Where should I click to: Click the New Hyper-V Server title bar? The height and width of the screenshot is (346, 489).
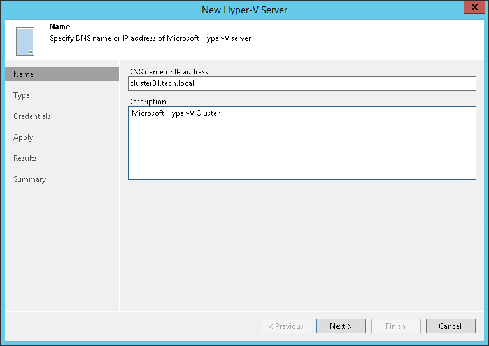(x=244, y=10)
